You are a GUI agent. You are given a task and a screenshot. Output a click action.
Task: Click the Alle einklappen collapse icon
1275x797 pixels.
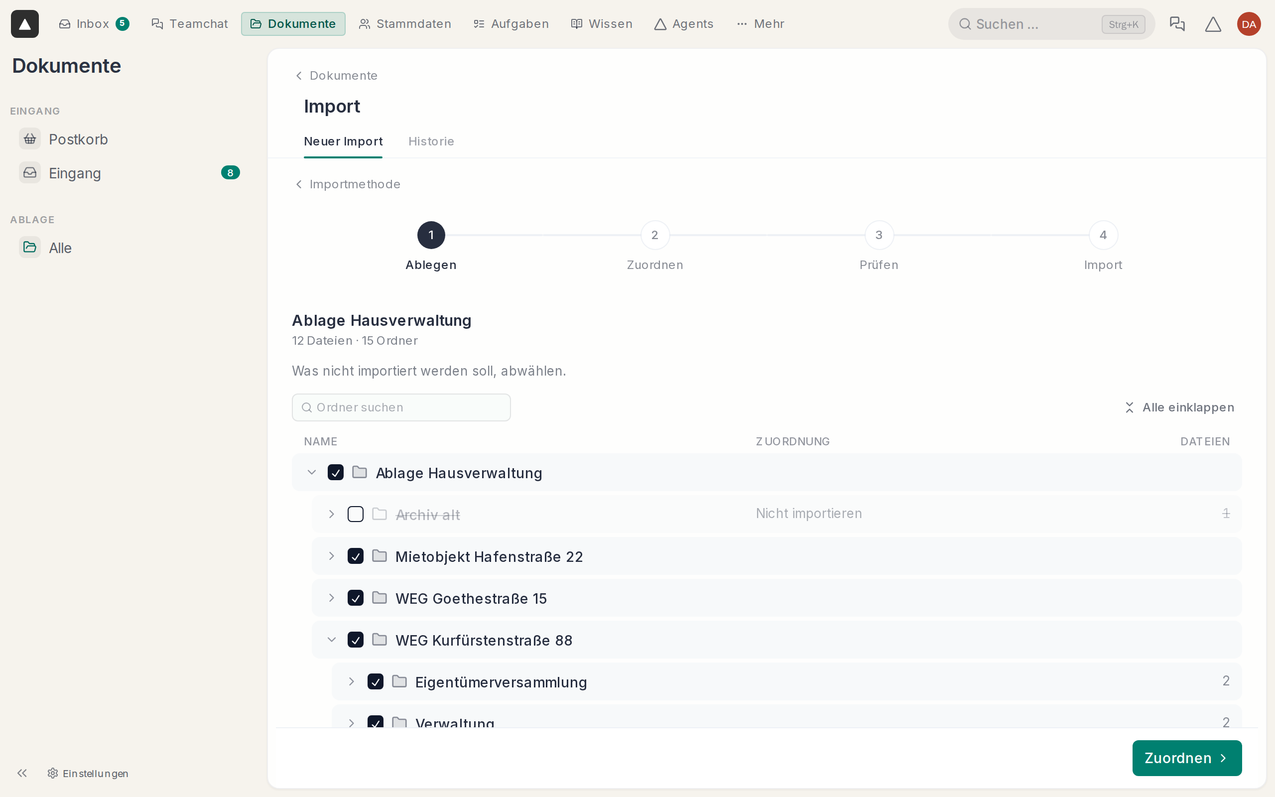pyautogui.click(x=1129, y=407)
